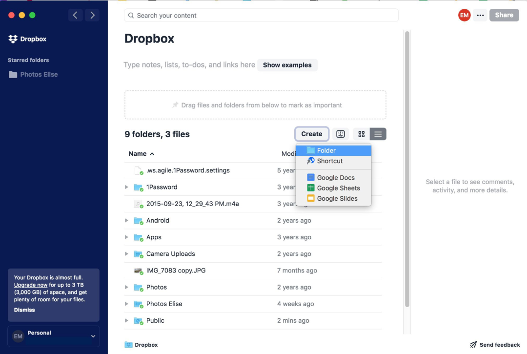Click the Shortcut icon in Create menu
Image resolution: width=527 pixels, height=354 pixels.
[310, 161]
